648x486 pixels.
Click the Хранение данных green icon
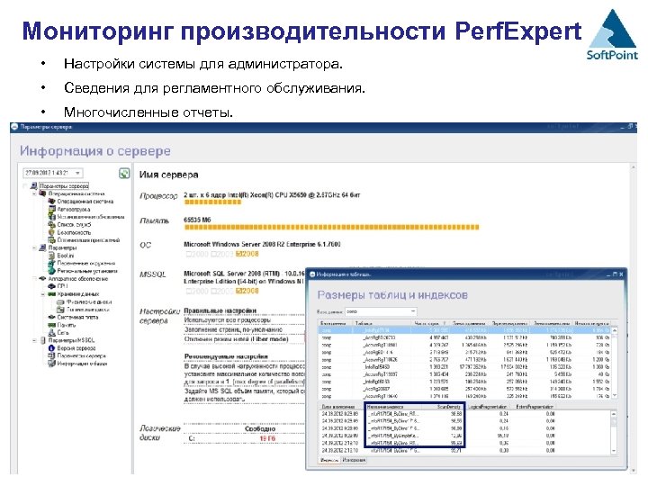point(51,293)
